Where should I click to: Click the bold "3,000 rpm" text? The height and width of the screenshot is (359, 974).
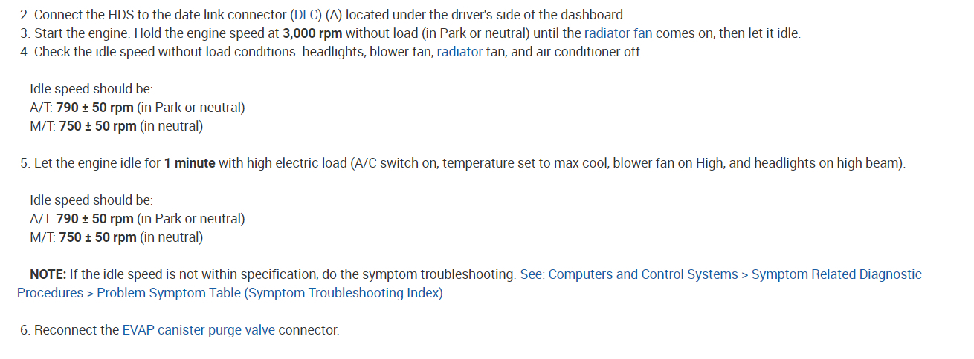click(x=312, y=33)
